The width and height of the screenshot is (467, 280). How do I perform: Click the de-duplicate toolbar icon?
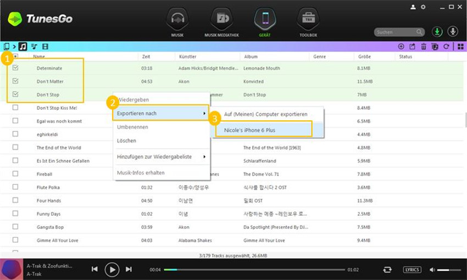pyautogui.click(x=435, y=47)
